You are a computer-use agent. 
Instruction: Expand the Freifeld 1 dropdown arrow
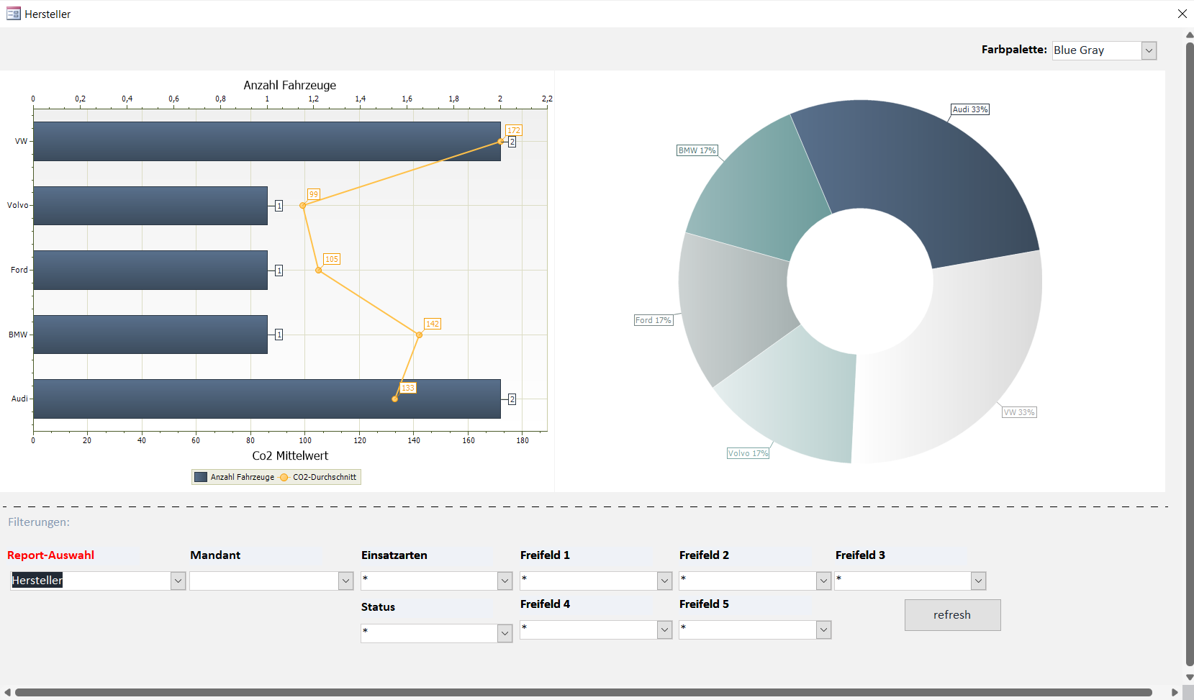click(x=664, y=581)
